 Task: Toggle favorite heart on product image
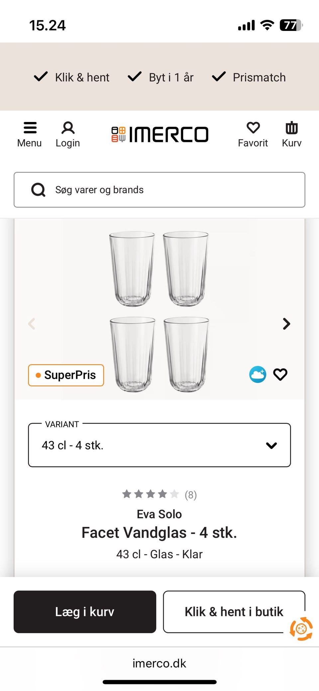[280, 375]
